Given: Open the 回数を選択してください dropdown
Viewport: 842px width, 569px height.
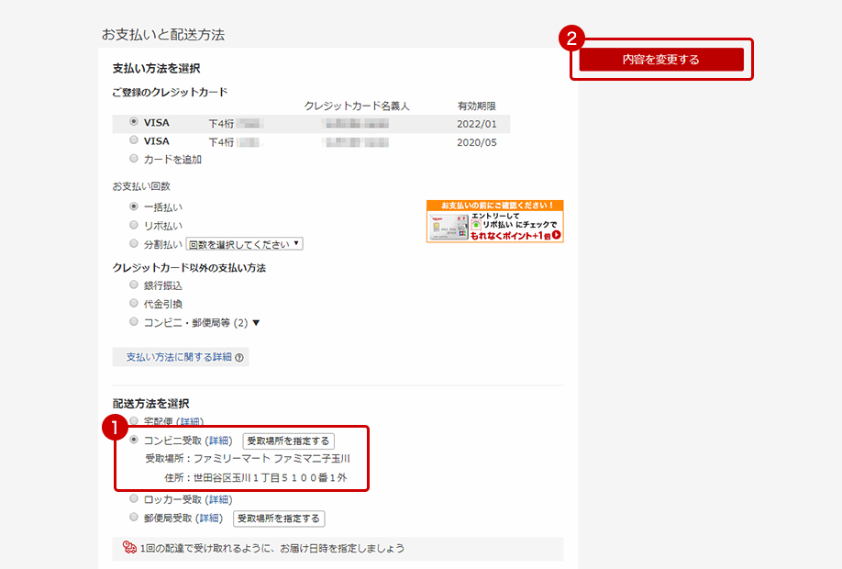Looking at the screenshot, I should point(244,244).
